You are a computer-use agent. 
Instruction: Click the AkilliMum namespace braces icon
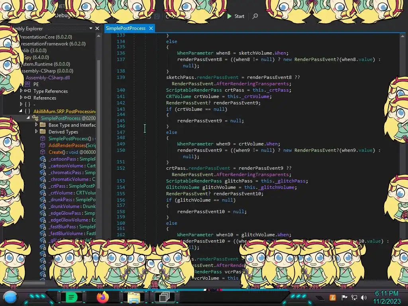(x=27, y=111)
